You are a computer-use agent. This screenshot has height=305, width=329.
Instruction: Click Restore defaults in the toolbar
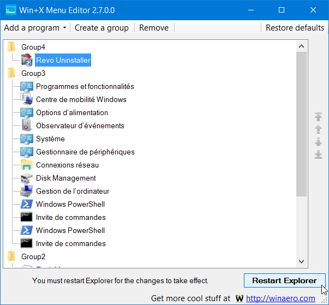(295, 28)
